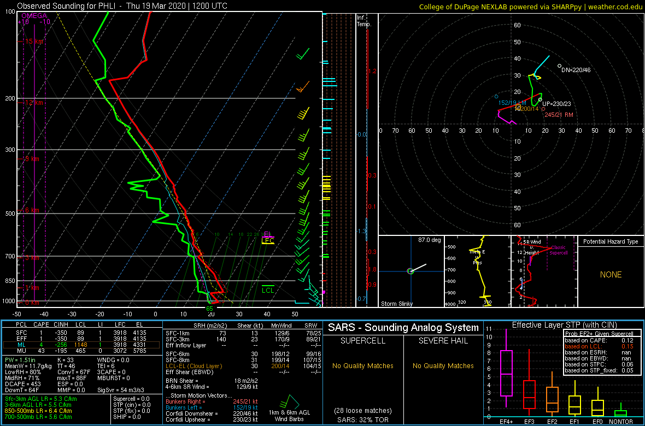This screenshot has width=645, height=426.
Task: Click No Quality Matches under SEVERE HAIL
Action: (x=444, y=365)
